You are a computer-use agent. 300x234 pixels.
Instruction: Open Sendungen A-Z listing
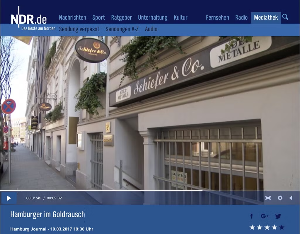pos(122,29)
